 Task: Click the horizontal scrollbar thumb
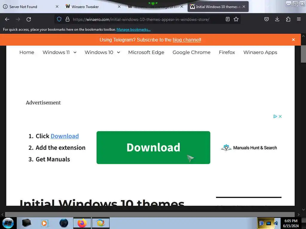coord(150,215)
